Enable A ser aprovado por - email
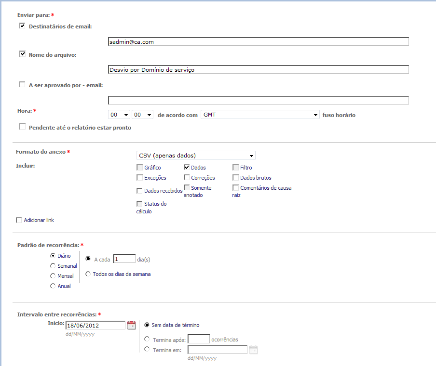Viewport: 436px width, 366px height. click(22, 85)
